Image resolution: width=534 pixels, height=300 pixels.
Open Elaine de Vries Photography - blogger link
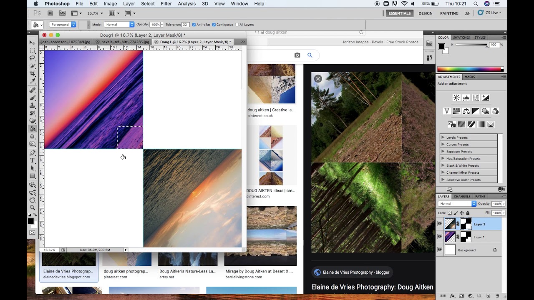pos(353,272)
